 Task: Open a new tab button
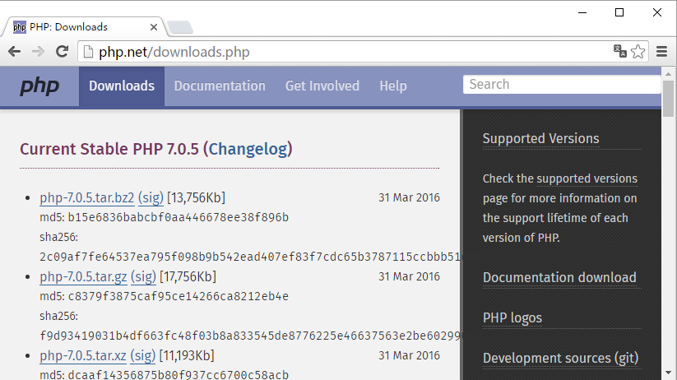point(180,27)
